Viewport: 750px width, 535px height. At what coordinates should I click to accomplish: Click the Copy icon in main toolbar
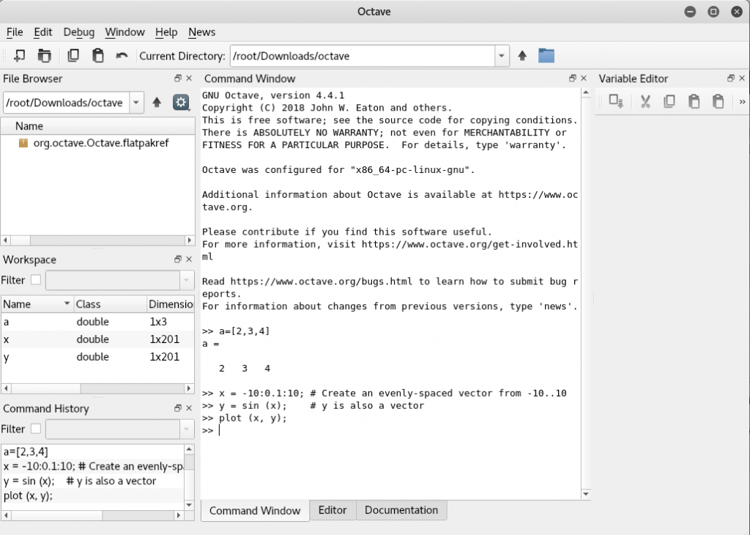coord(73,56)
